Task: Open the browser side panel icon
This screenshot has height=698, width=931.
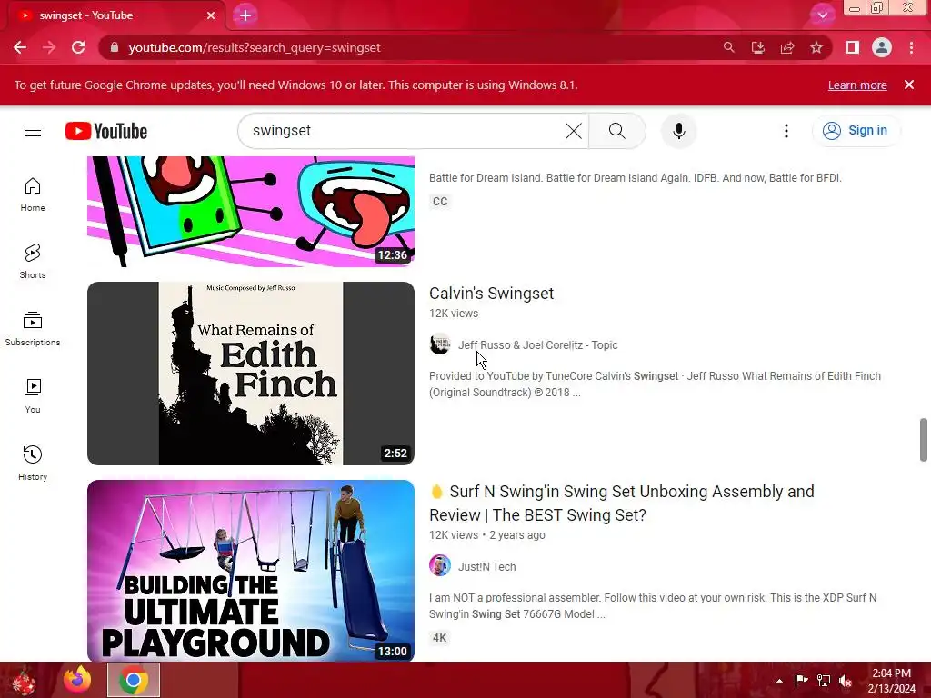Action: (x=853, y=47)
